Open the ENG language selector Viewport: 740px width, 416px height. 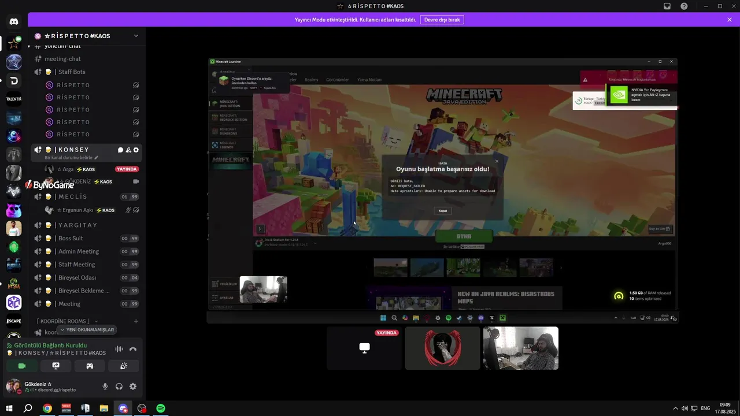click(x=705, y=408)
